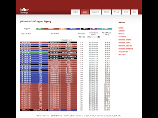
Task: Open the Netzwerk (extern) link
Action: [125, 40]
